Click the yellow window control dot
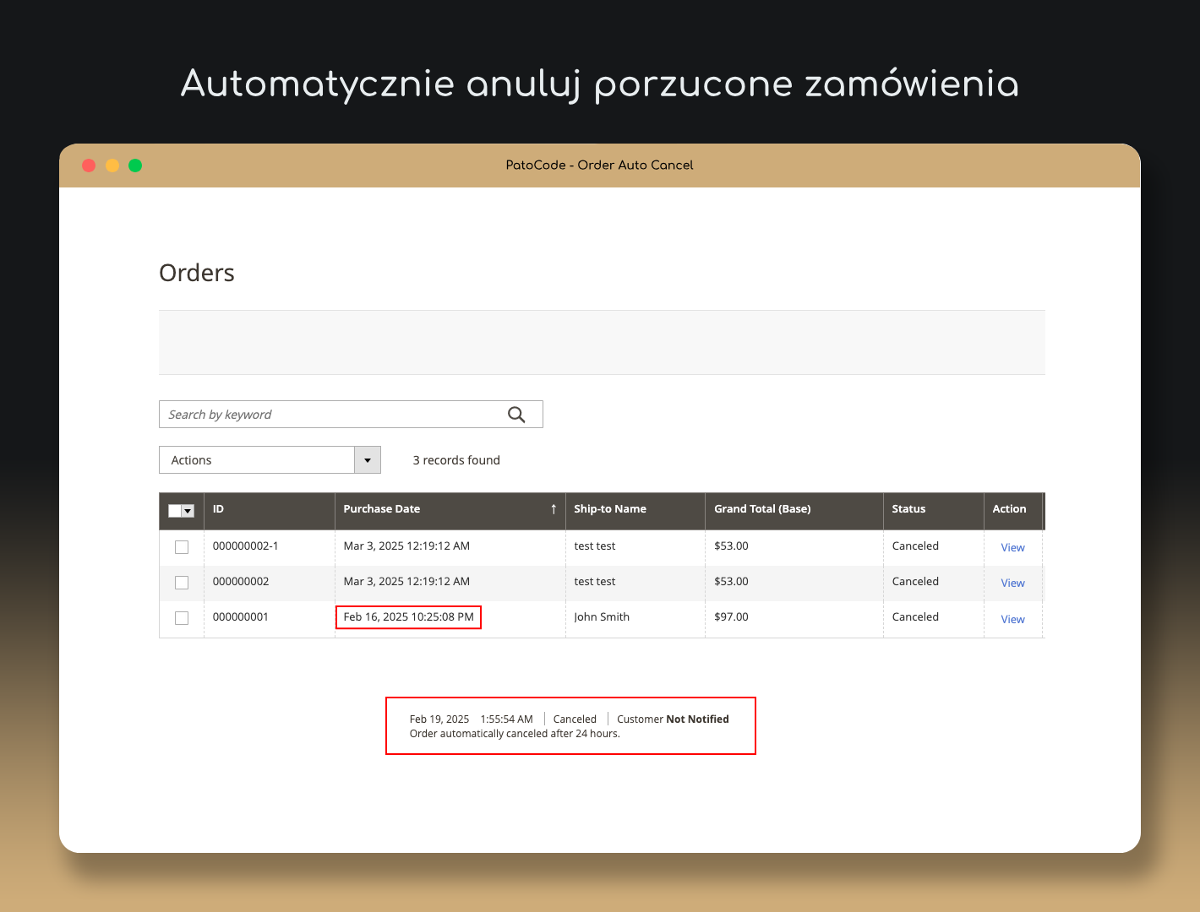The width and height of the screenshot is (1200, 912). pos(112,166)
